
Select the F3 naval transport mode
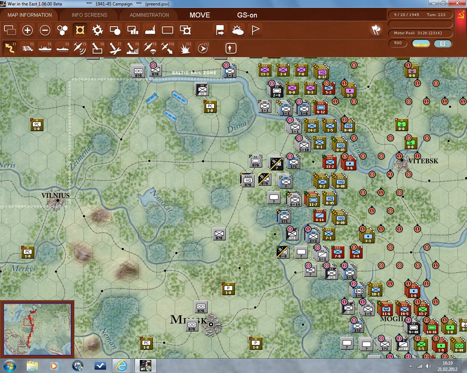pos(45,48)
